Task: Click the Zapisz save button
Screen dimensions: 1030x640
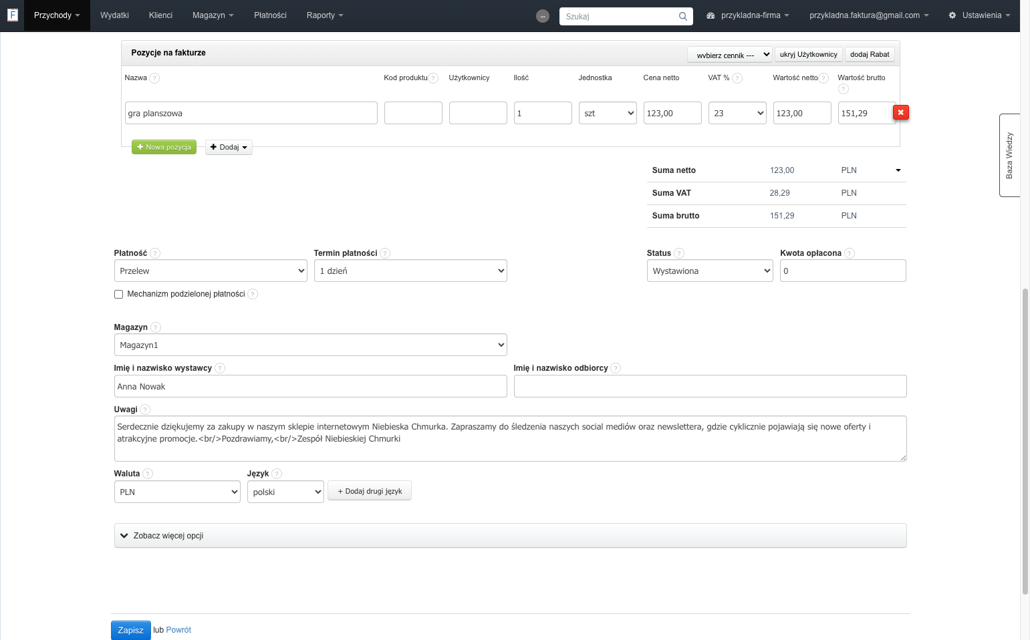Action: [130, 630]
